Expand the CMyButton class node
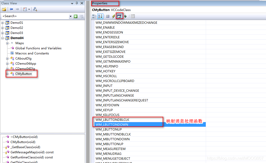Screen dimensions: 266x163 point(7,74)
